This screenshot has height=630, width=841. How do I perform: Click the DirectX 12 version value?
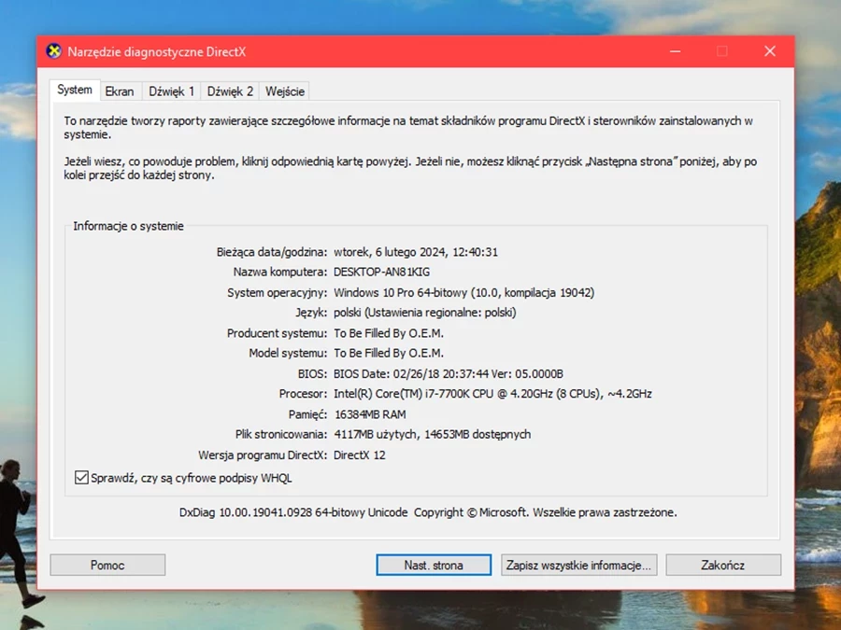point(360,455)
